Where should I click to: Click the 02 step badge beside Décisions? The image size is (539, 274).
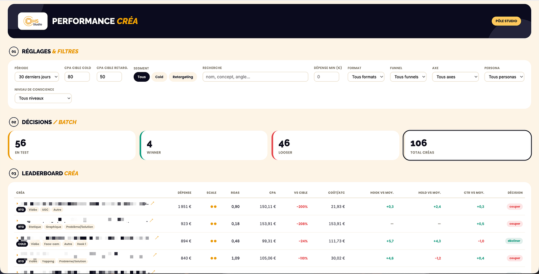click(x=14, y=122)
